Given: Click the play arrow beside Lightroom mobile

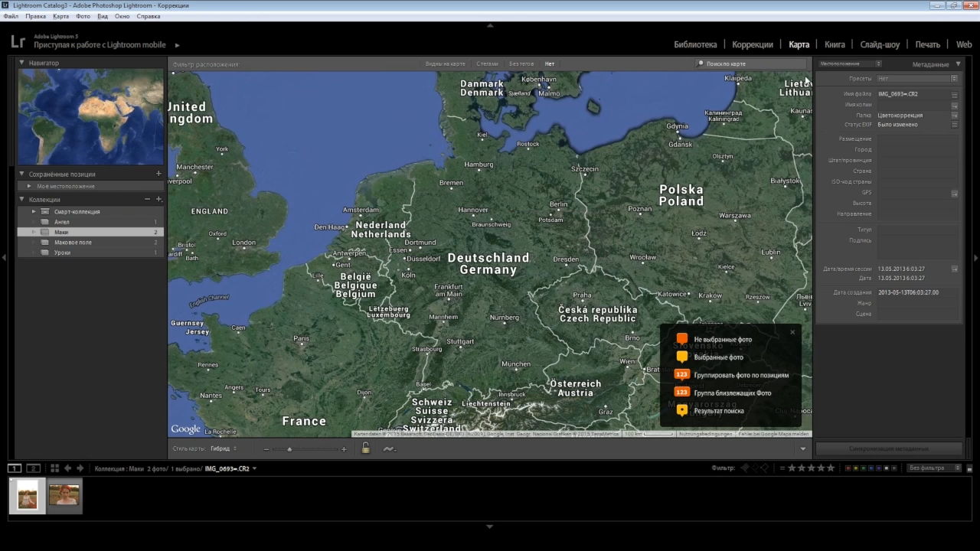Looking at the screenshot, I should pos(177,45).
